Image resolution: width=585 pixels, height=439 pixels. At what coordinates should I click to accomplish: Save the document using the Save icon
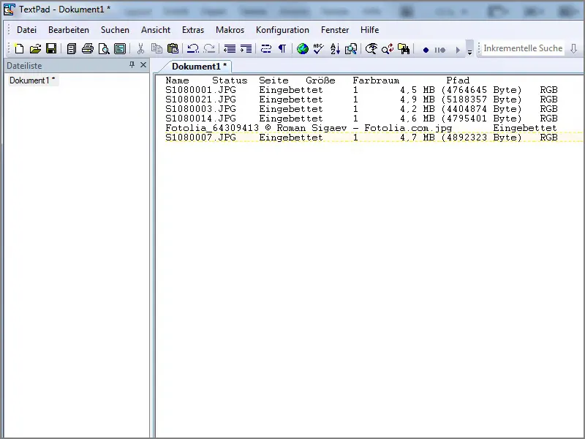click(51, 49)
